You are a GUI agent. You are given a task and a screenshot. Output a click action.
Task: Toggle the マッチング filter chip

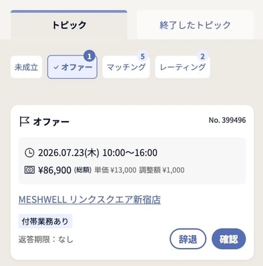coord(126,67)
